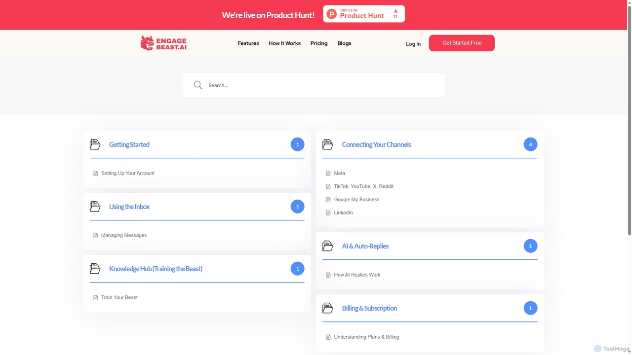The image size is (632, 355).
Task: Click the Getting Started folder icon
Action: (x=95, y=144)
